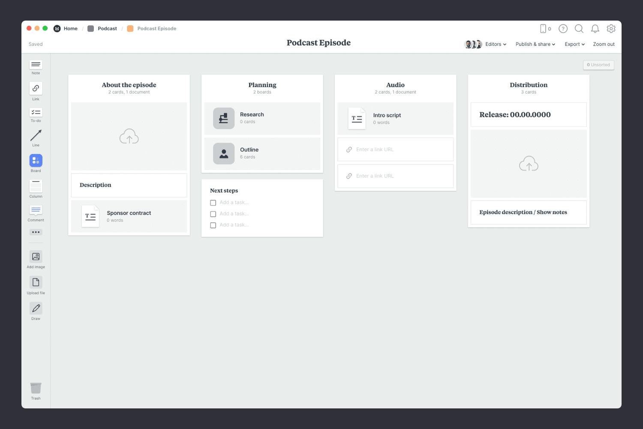Check the first Next steps task checkbox
643x429 pixels.
click(213, 203)
